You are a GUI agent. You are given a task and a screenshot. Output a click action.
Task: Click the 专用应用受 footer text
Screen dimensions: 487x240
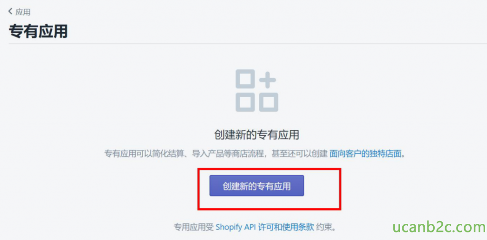[194, 227]
